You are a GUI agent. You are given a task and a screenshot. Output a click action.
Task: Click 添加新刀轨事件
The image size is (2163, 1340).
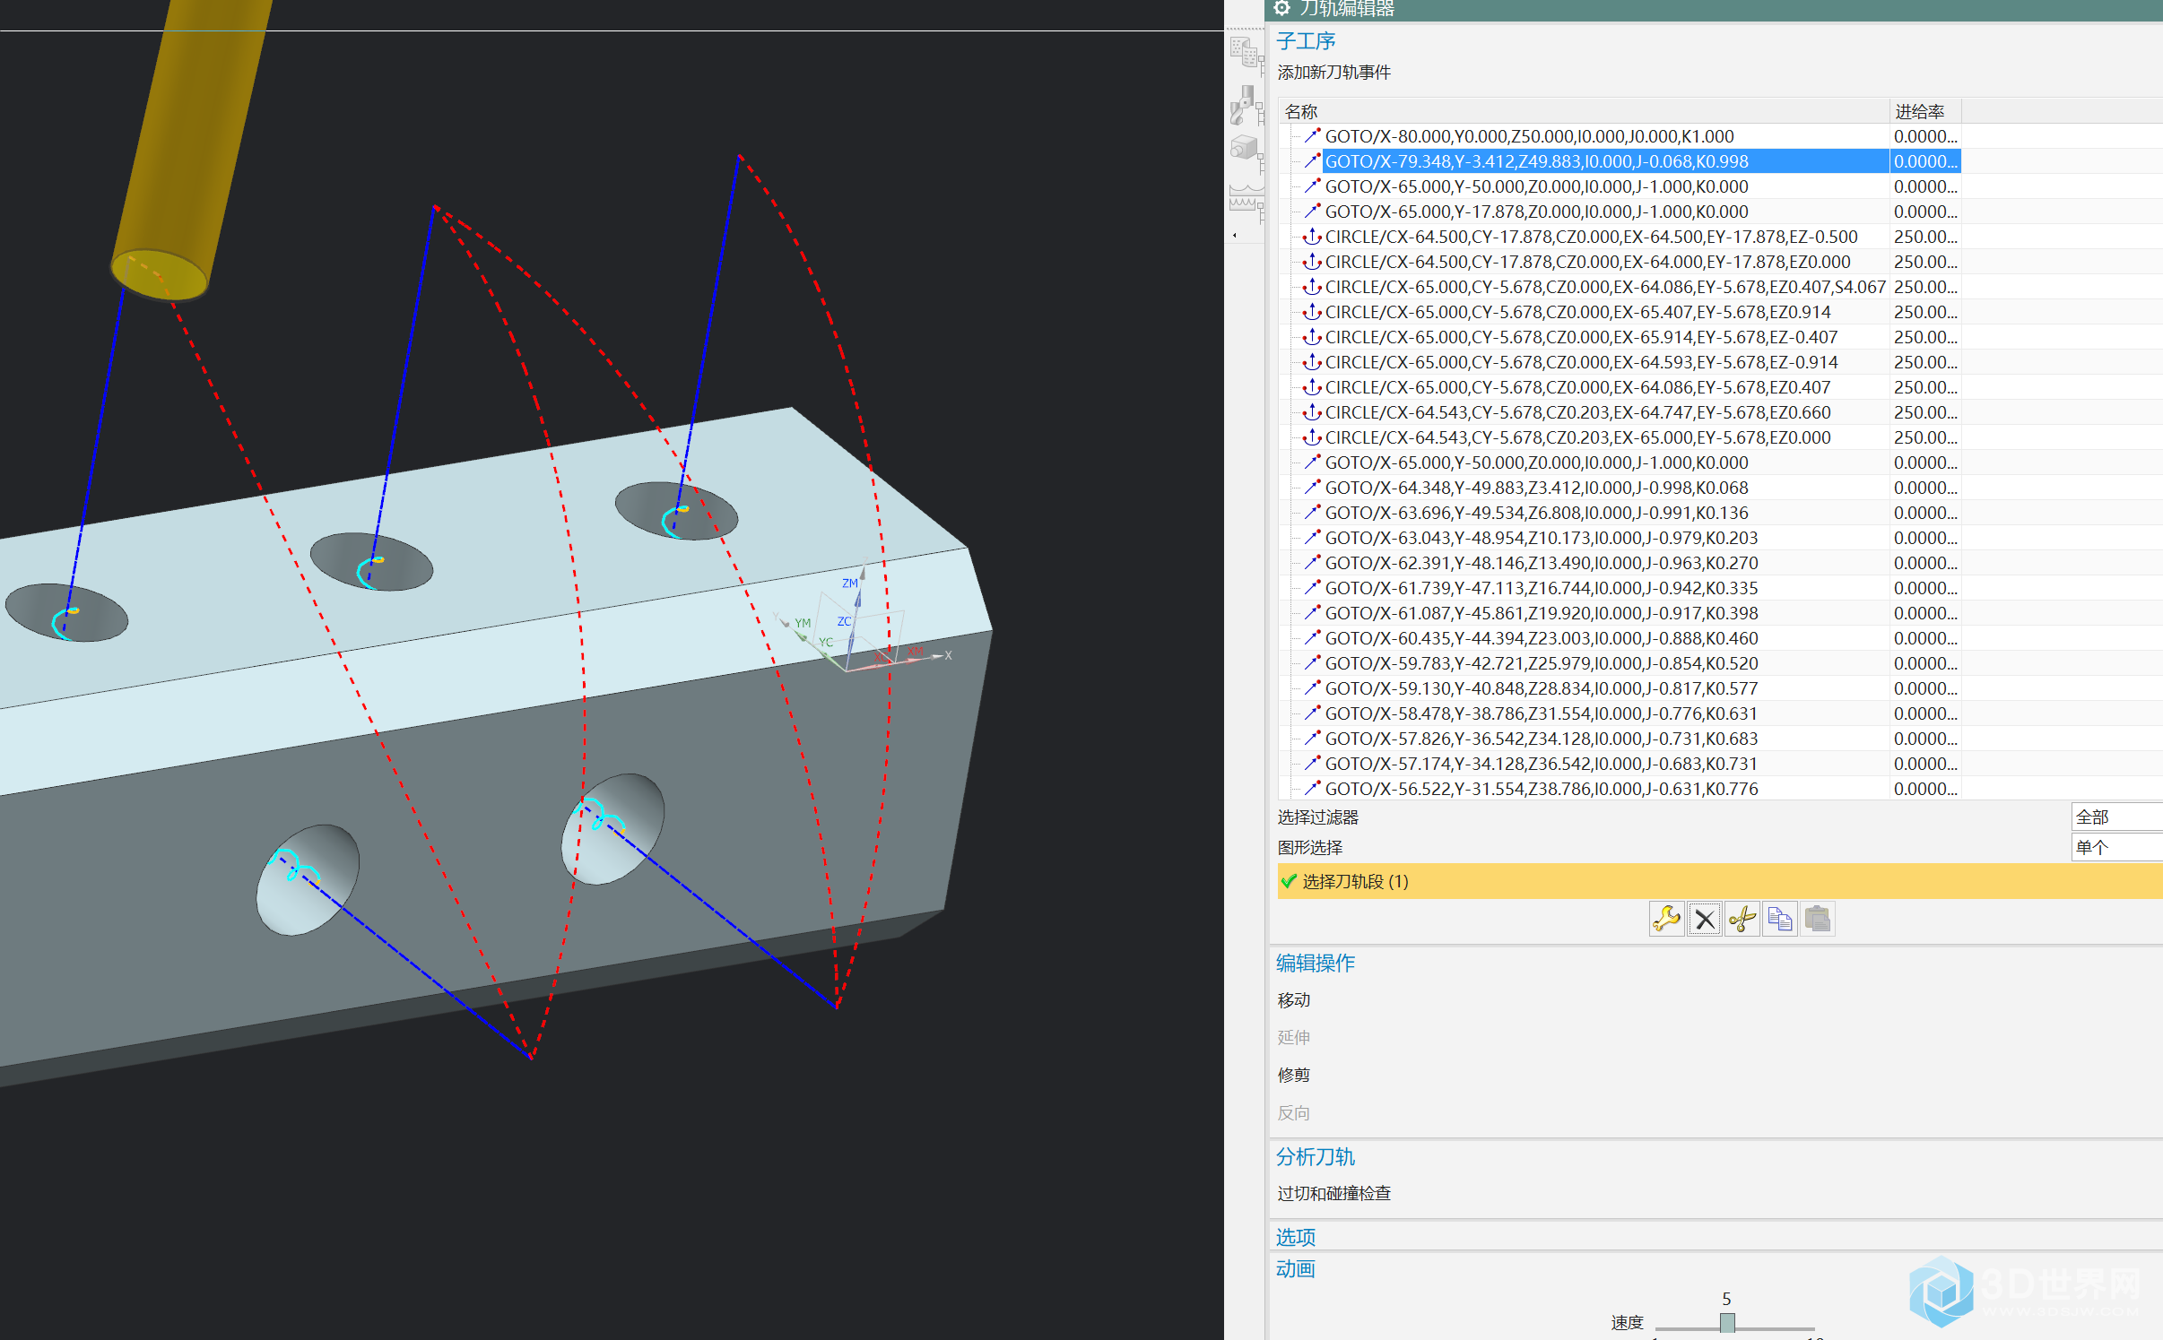point(1334,73)
